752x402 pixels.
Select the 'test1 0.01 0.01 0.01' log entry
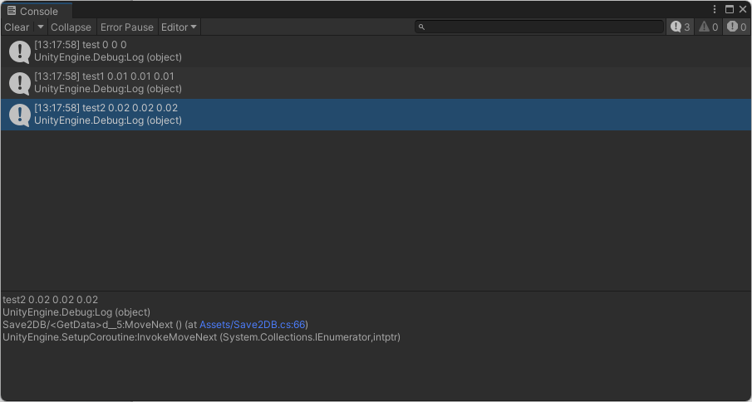(x=376, y=83)
